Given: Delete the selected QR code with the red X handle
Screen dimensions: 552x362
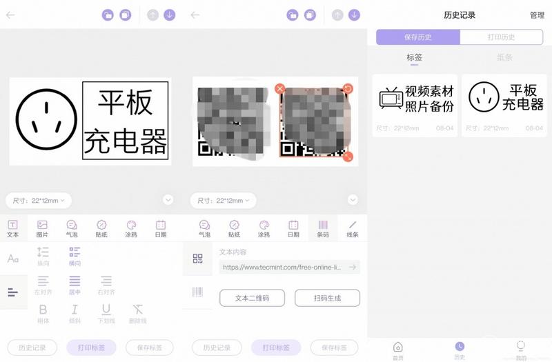Looking at the screenshot, I should click(x=280, y=88).
